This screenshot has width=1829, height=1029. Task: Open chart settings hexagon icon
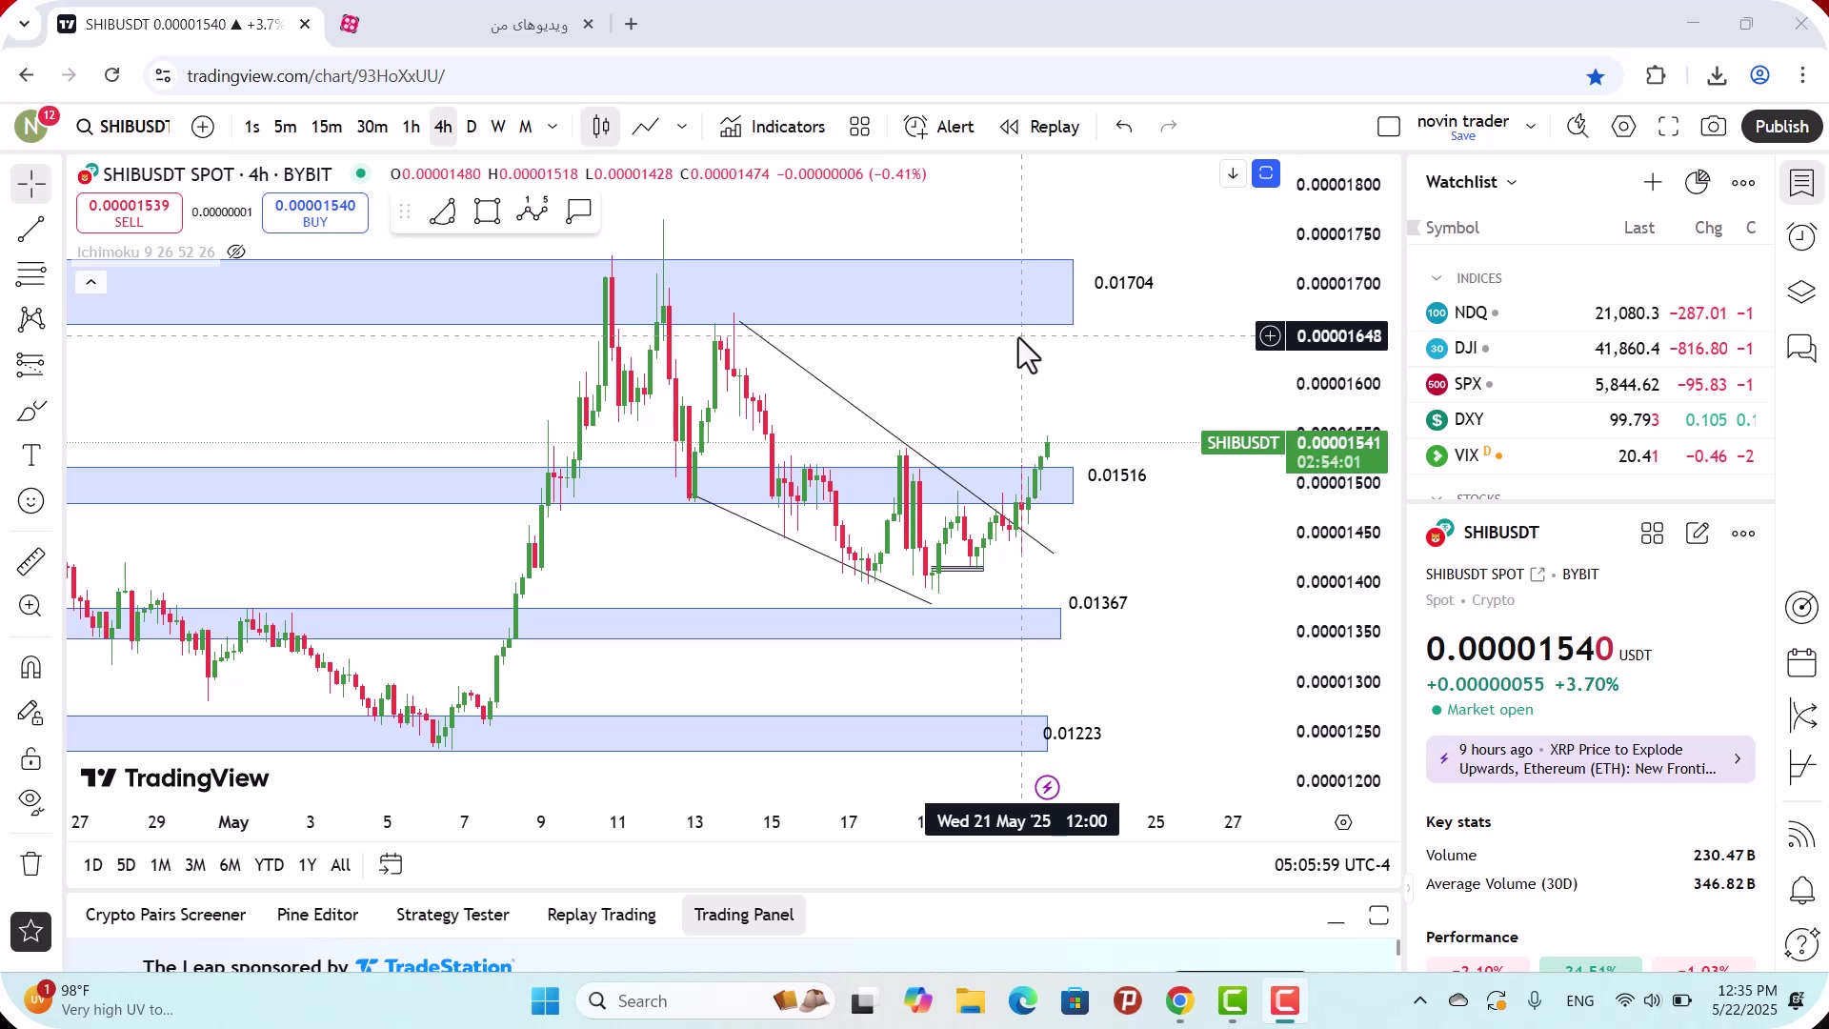tap(1624, 127)
